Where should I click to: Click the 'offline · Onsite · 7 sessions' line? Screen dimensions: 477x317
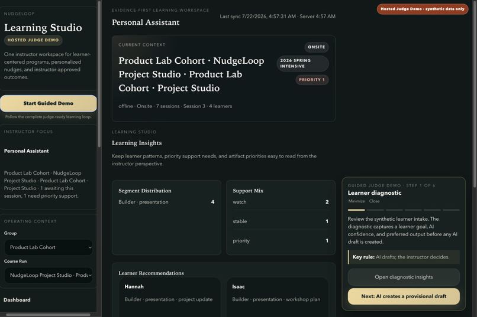click(x=175, y=106)
